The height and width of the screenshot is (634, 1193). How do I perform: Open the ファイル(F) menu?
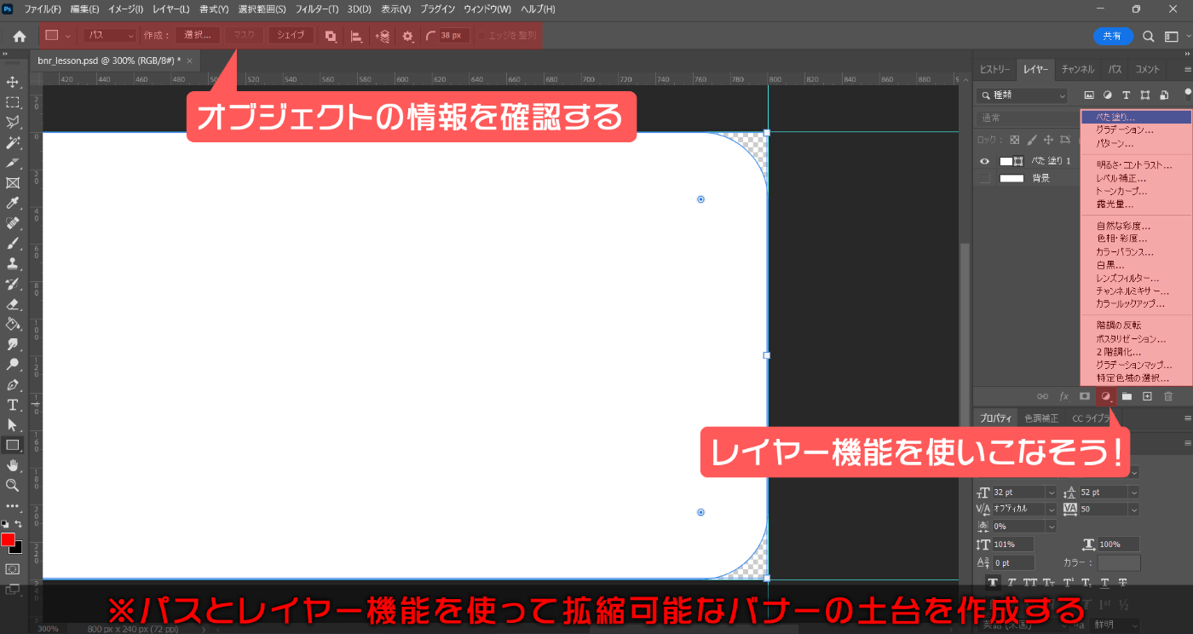[43, 9]
